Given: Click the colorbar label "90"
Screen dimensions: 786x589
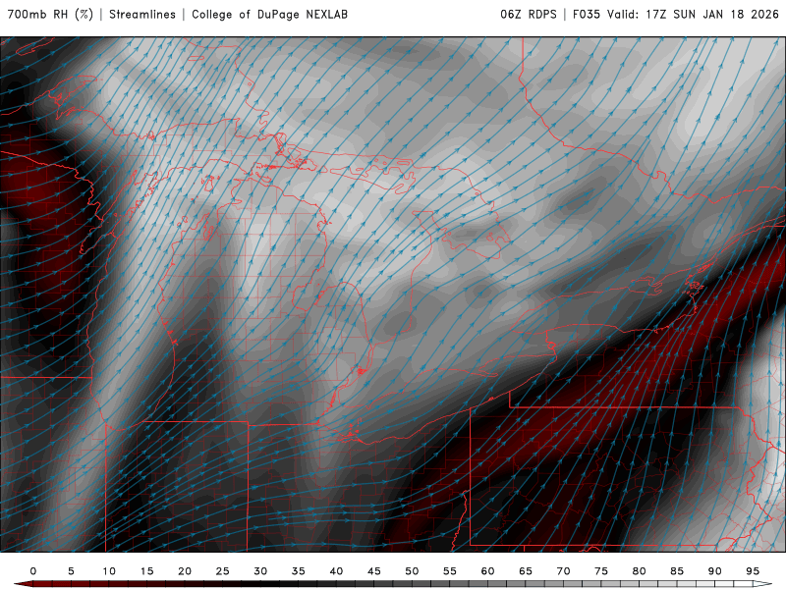Looking at the screenshot, I should pyautogui.click(x=715, y=571).
